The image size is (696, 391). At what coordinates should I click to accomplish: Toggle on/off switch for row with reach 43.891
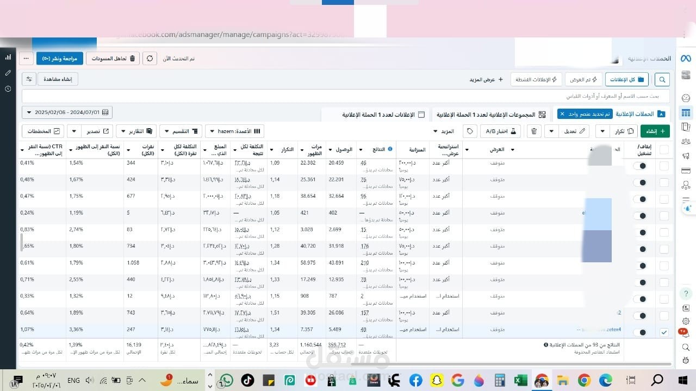pyautogui.click(x=640, y=266)
